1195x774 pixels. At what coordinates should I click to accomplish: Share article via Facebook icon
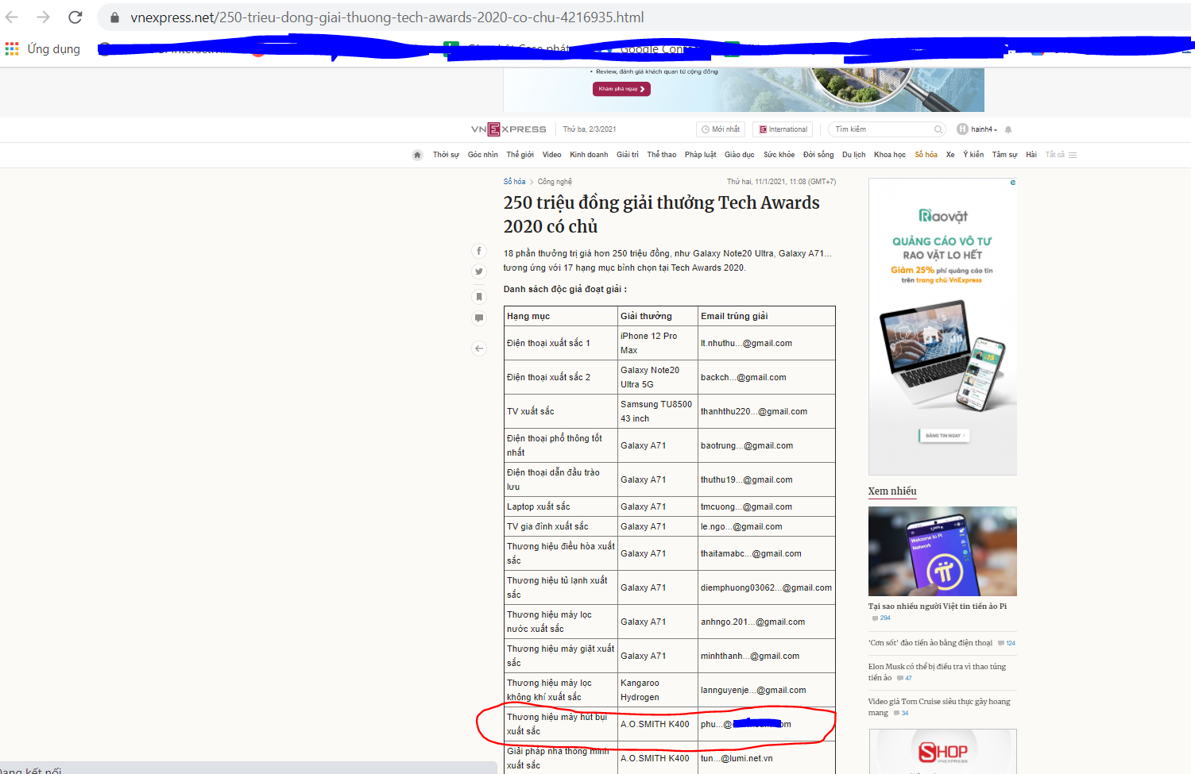(479, 251)
